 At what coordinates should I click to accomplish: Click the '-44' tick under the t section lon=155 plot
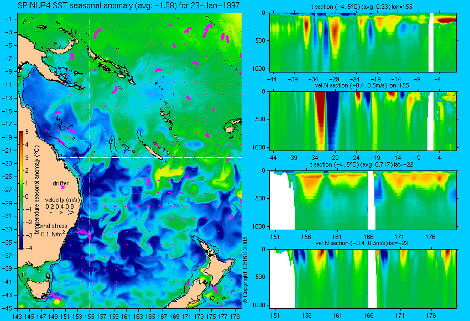pos(272,79)
